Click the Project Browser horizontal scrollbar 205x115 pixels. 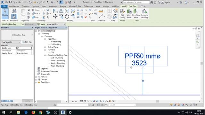[49, 102]
